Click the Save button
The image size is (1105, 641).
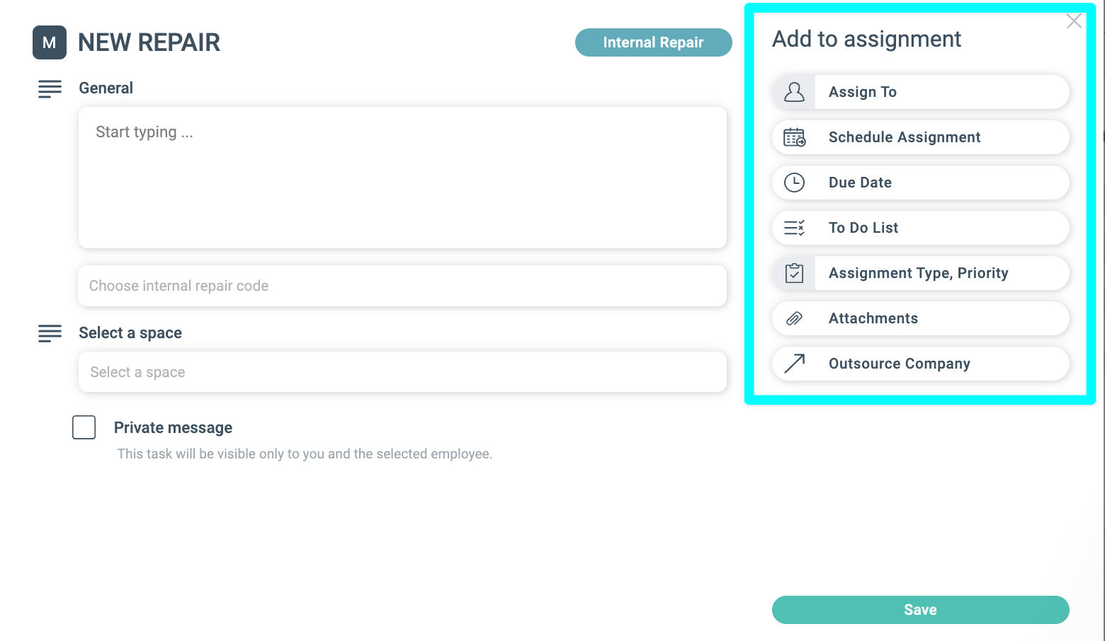(920, 610)
